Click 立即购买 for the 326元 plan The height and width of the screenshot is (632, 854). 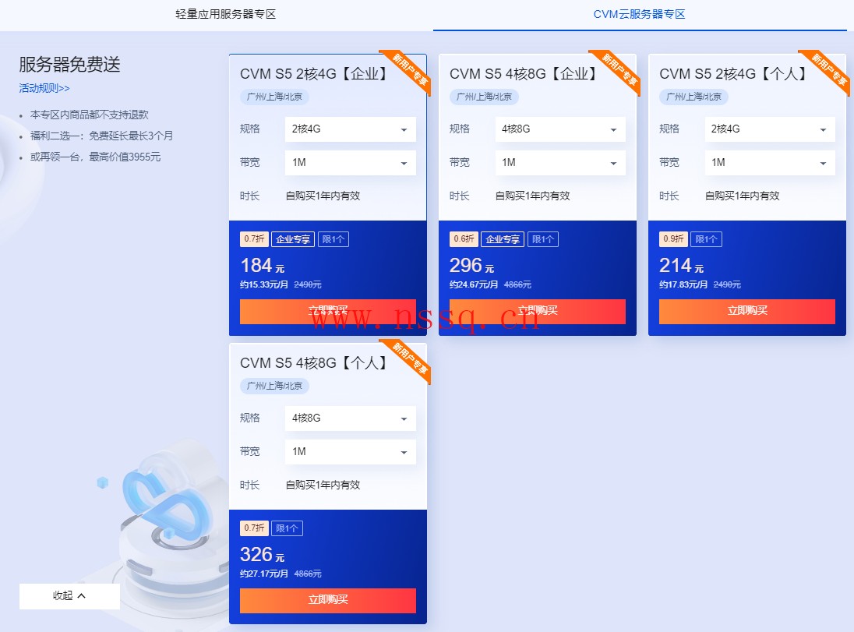tap(328, 600)
